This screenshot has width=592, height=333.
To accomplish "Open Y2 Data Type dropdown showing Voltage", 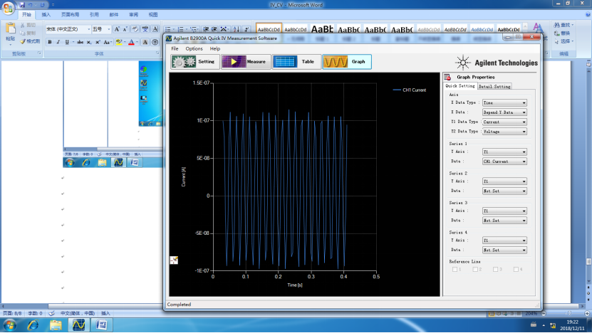I will coord(504,132).
